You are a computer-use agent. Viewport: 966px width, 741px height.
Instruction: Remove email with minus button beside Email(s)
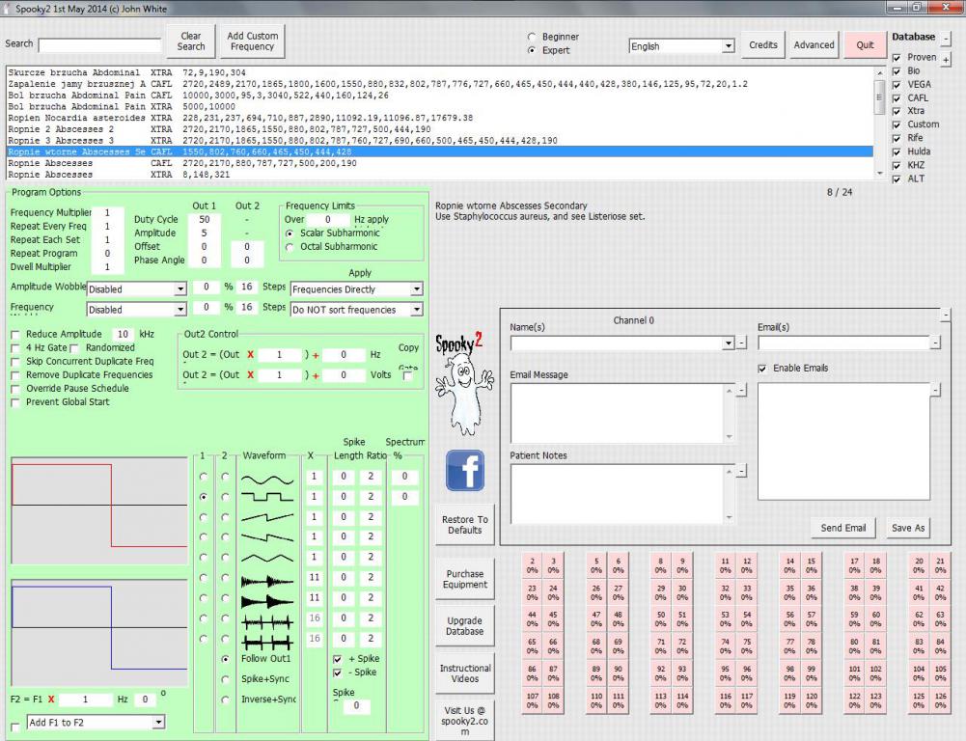936,343
